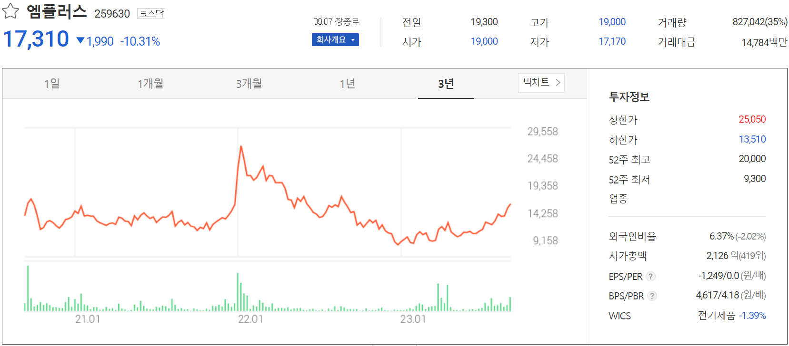This screenshot has width=789, height=346.
Task: Click the 업종 label in 투자정보
Action: pos(618,199)
